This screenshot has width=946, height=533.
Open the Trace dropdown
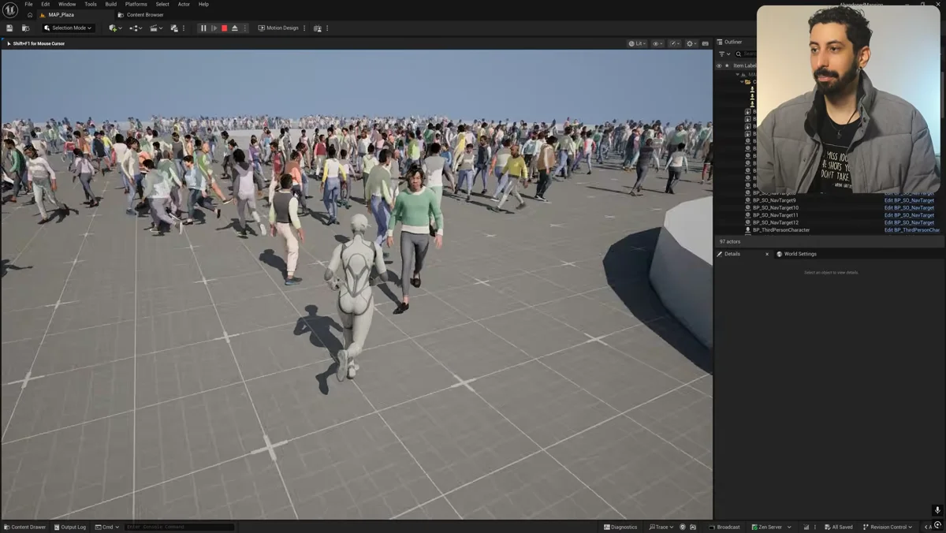(661, 527)
